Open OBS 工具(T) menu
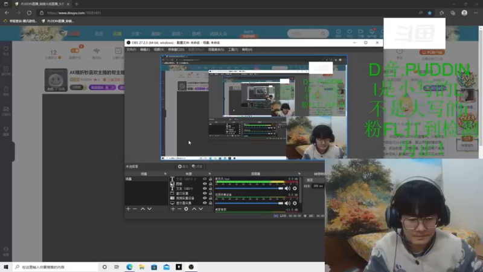Image resolution: width=483 pixels, height=272 pixels. (233, 50)
